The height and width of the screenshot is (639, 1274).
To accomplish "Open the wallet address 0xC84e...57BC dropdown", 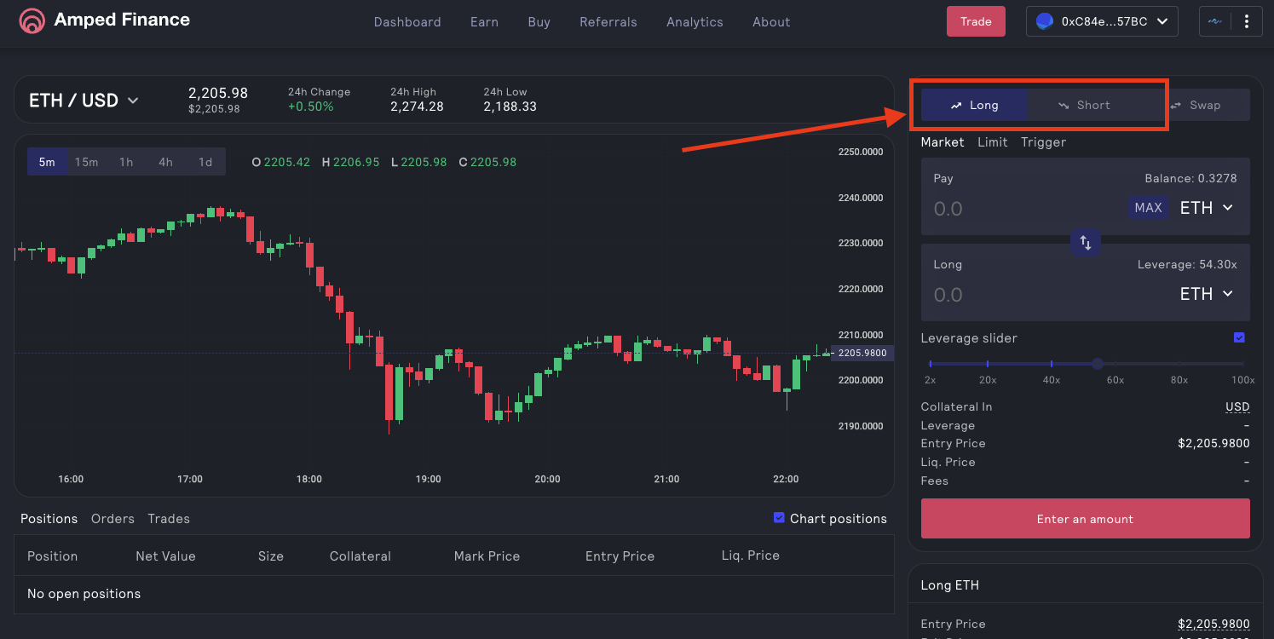I will pos(1103,22).
